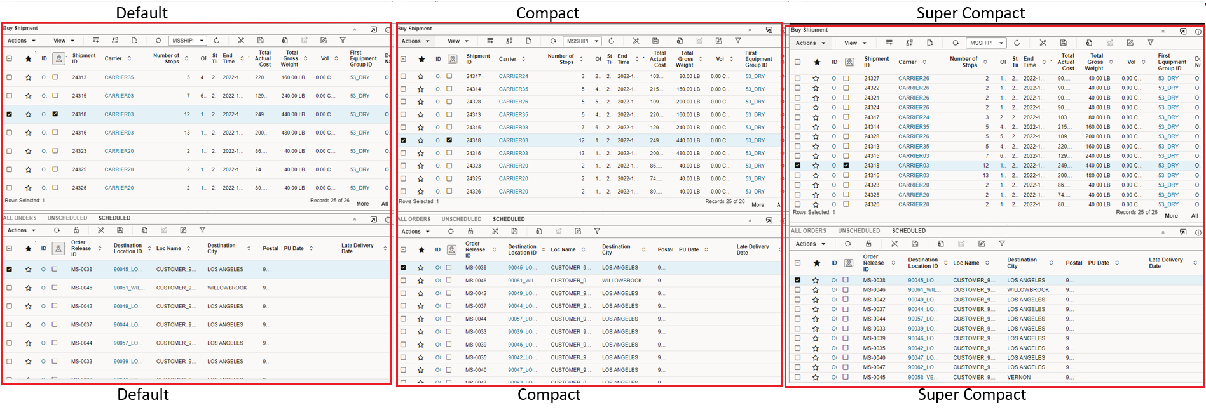The width and height of the screenshot is (1206, 410).
Task: Open MSSHIPI combo box in Default panel
Action: [188, 41]
